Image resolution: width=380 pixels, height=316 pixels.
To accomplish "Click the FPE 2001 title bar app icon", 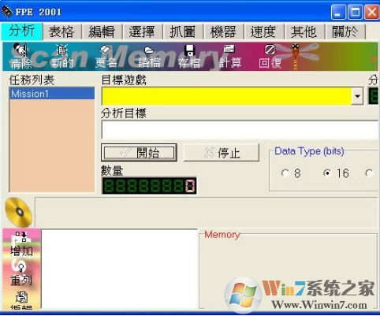I will point(7,12).
